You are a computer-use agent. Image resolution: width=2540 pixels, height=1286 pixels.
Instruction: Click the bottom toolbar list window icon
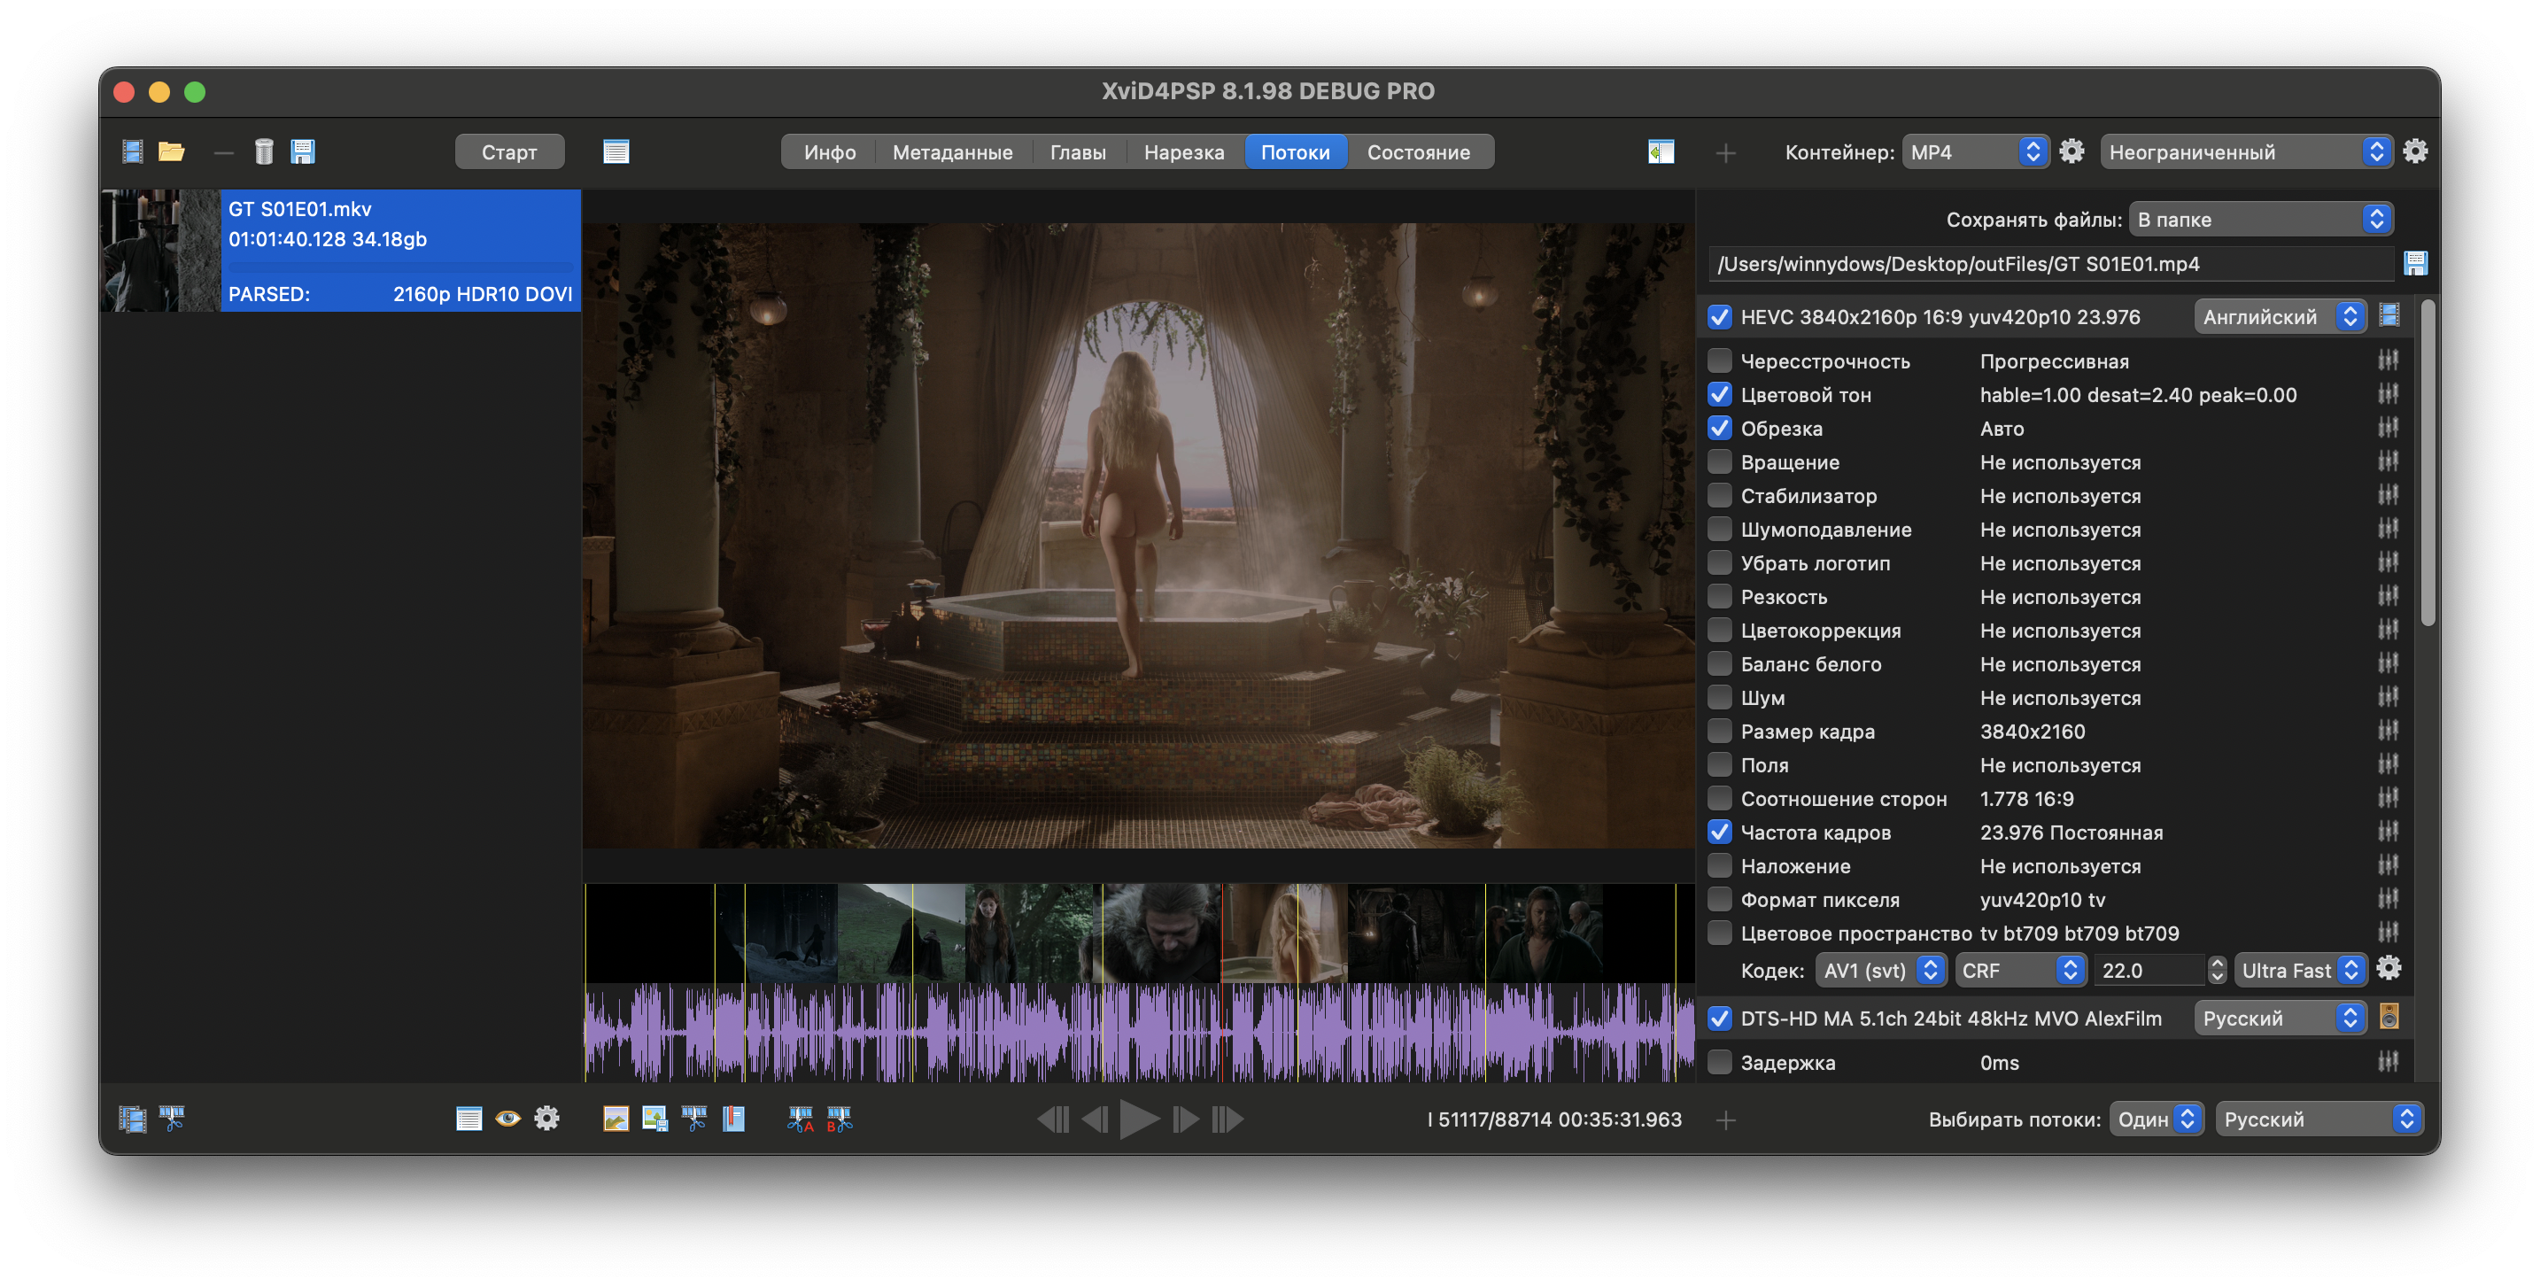pyautogui.click(x=469, y=1119)
